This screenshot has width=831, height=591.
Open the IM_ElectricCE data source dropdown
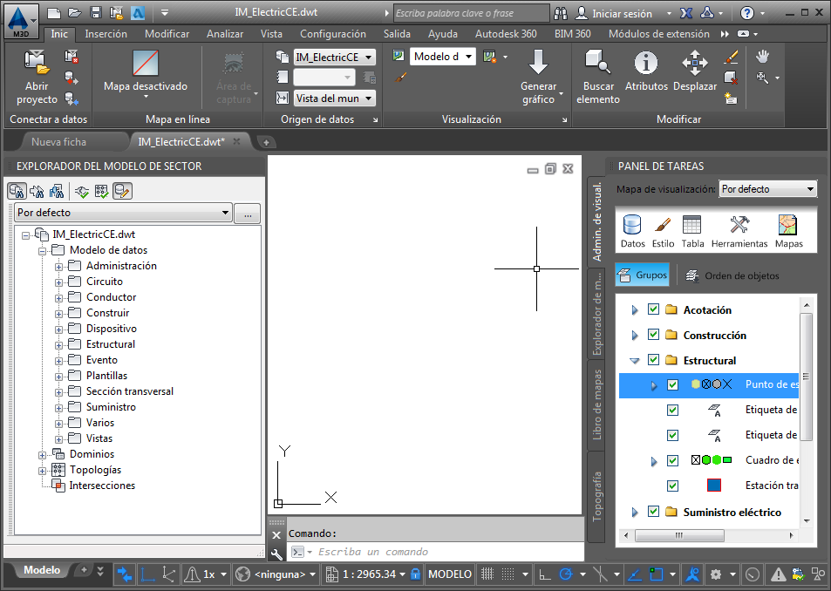334,58
